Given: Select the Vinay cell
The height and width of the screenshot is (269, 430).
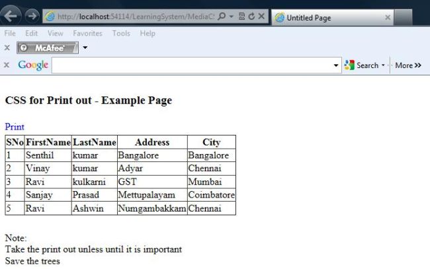Looking at the screenshot, I should [x=48, y=168].
